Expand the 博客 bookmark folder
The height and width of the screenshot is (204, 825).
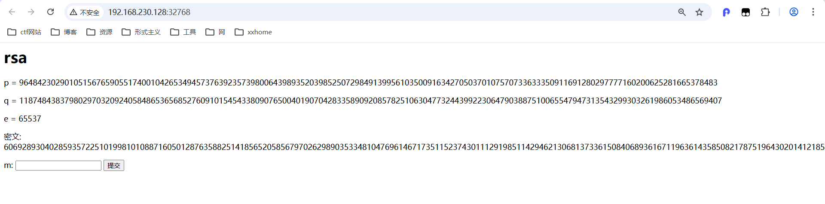(x=64, y=32)
